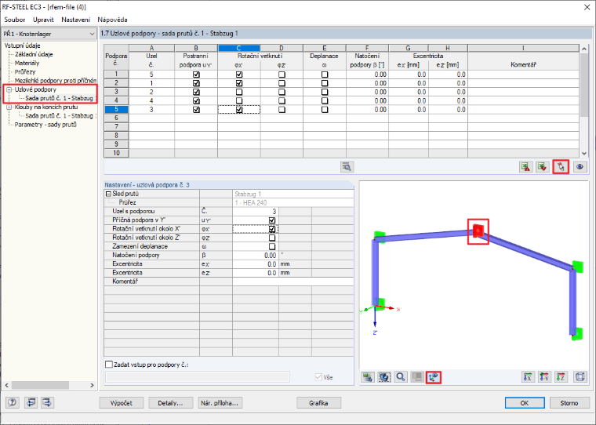Open the Nastavení menu
Image resolution: width=596 pixels, height=425 pixels.
pyautogui.click(x=75, y=20)
